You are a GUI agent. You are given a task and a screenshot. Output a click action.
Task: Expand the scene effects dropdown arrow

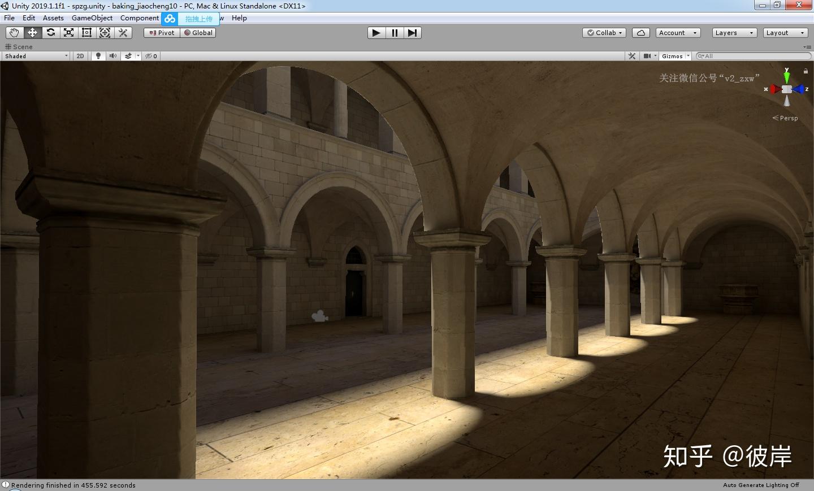pyautogui.click(x=138, y=56)
